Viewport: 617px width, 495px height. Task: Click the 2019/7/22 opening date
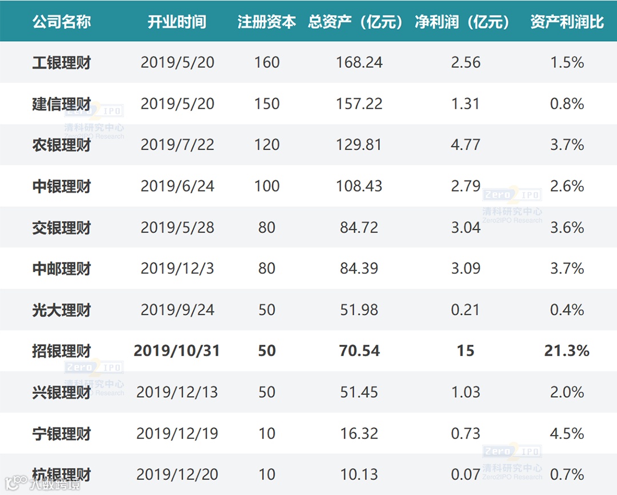[x=178, y=145]
